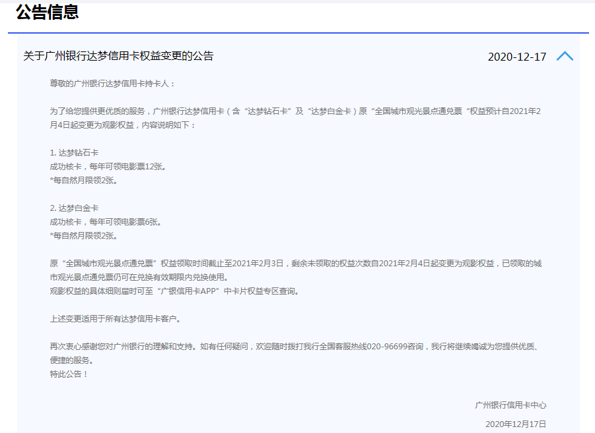Click the hotline sentence with 020-96699

pos(294,353)
